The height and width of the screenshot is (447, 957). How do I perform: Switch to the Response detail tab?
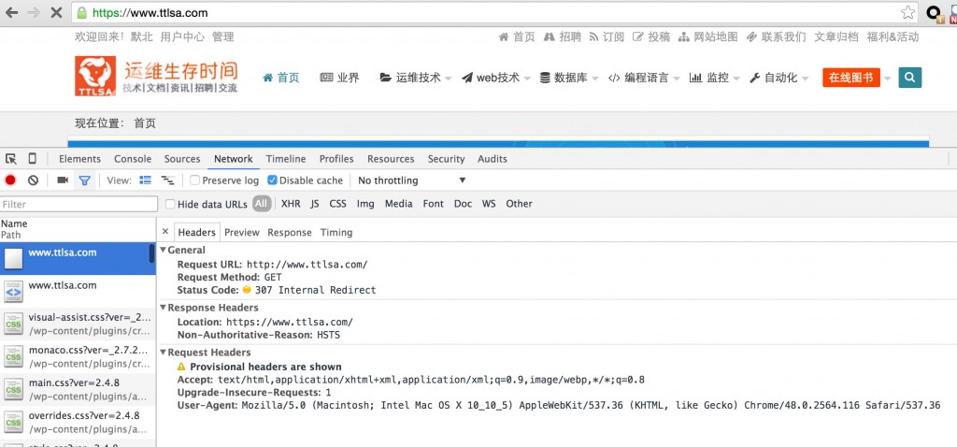coord(290,232)
